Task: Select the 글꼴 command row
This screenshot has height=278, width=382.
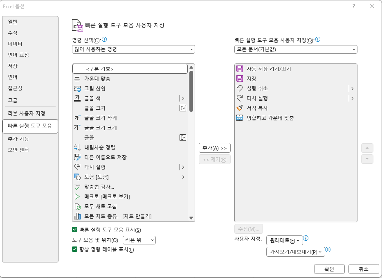Action: pos(130,138)
